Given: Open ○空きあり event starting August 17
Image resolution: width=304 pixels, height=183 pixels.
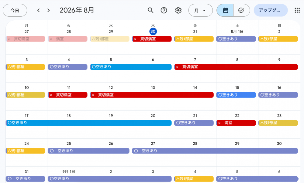Looking at the screenshot, I should point(89,123).
